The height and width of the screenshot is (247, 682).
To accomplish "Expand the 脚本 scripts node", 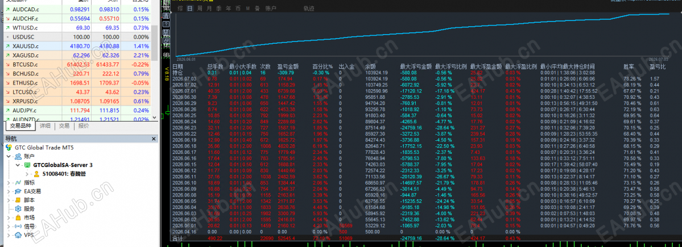I will click(x=9, y=200).
